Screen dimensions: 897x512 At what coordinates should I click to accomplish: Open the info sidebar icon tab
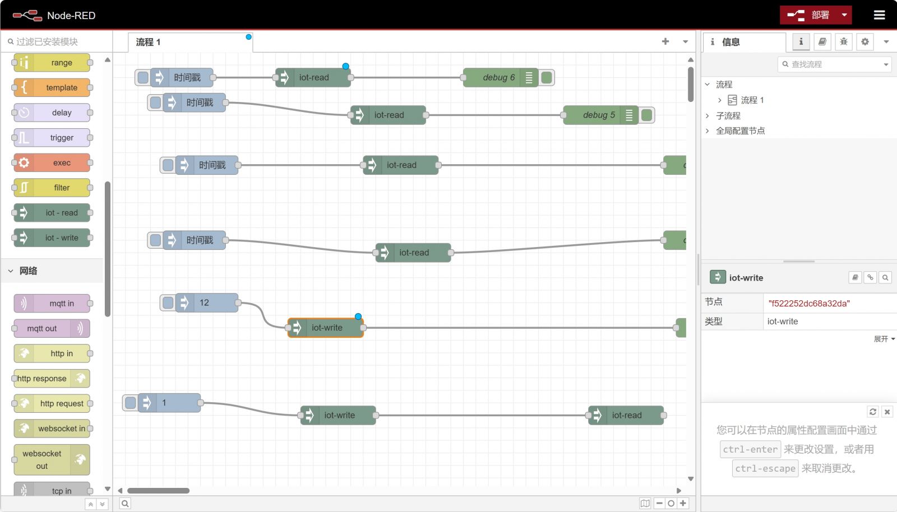point(801,41)
